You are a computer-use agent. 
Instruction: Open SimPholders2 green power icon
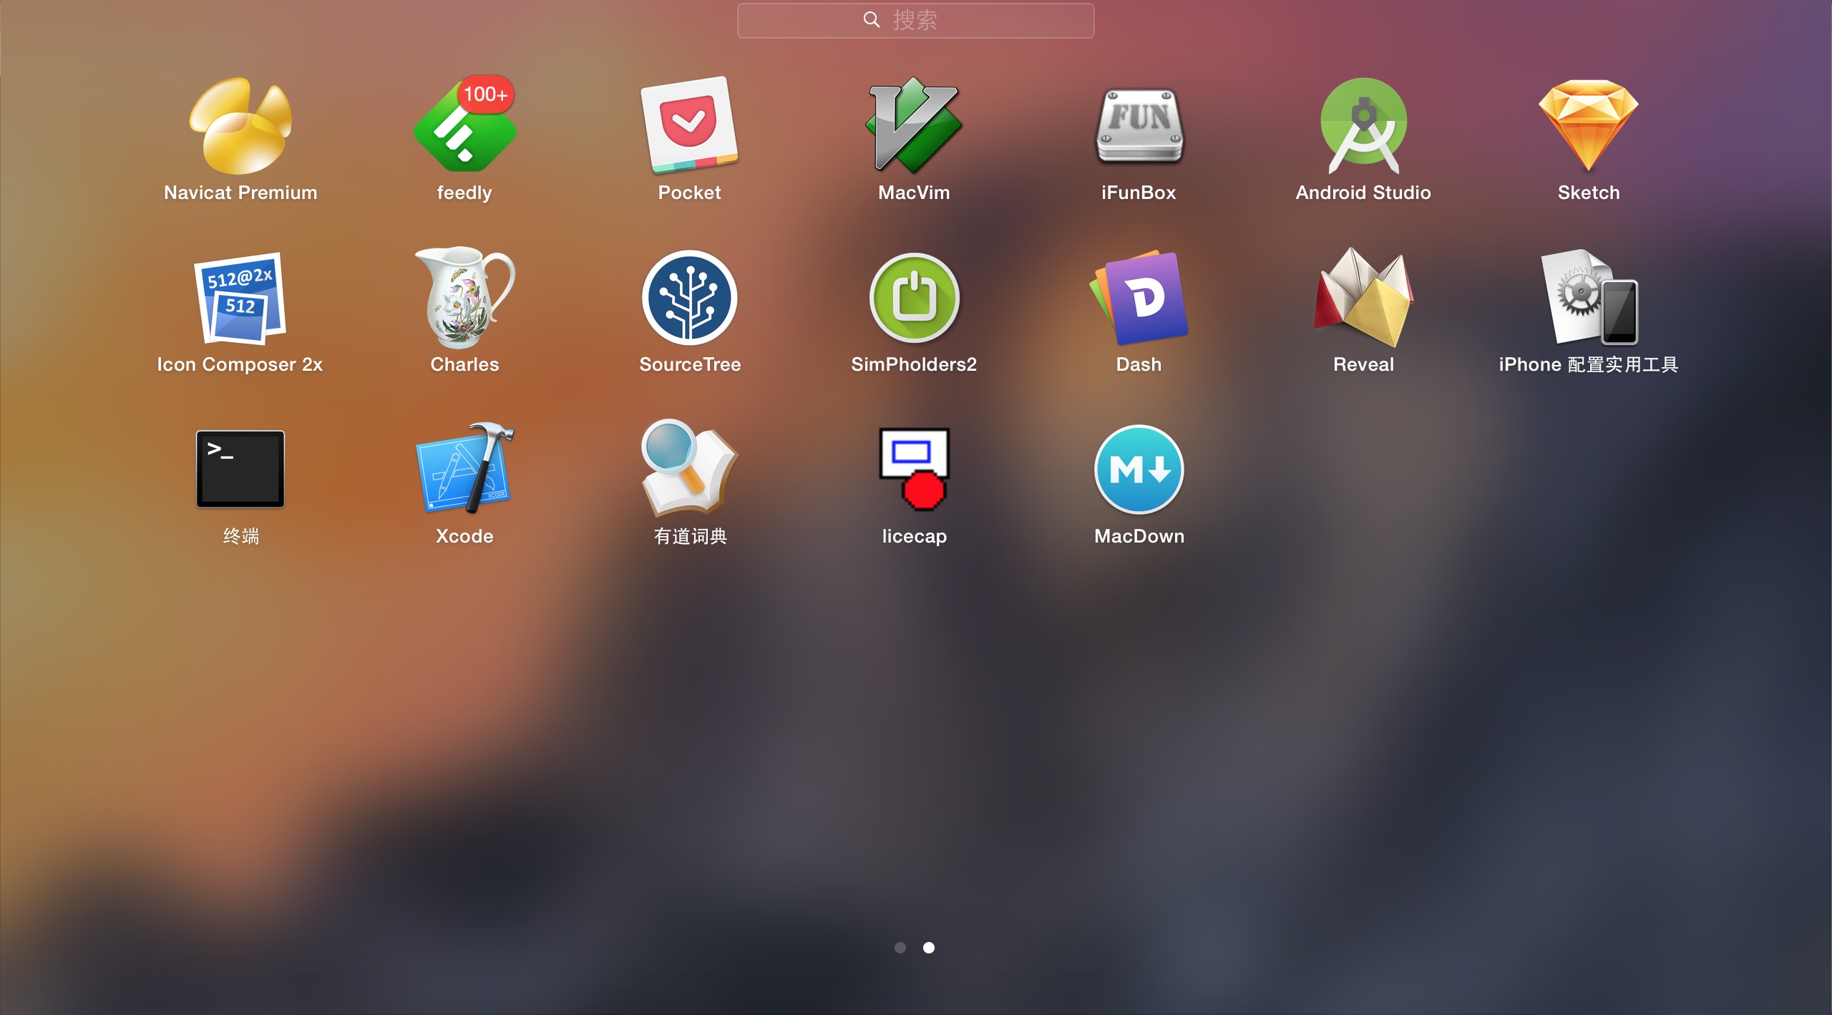[x=914, y=298]
